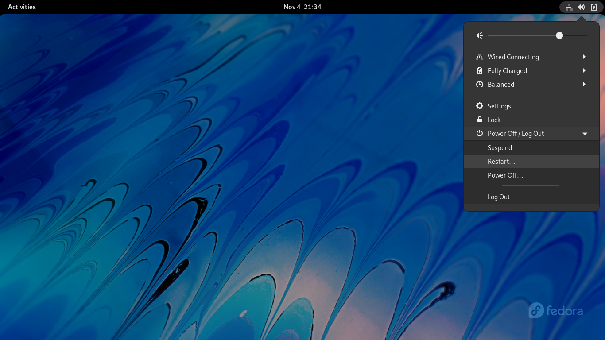This screenshot has height=340, width=605.
Task: Click the network icon in the top bar
Action: click(569, 7)
